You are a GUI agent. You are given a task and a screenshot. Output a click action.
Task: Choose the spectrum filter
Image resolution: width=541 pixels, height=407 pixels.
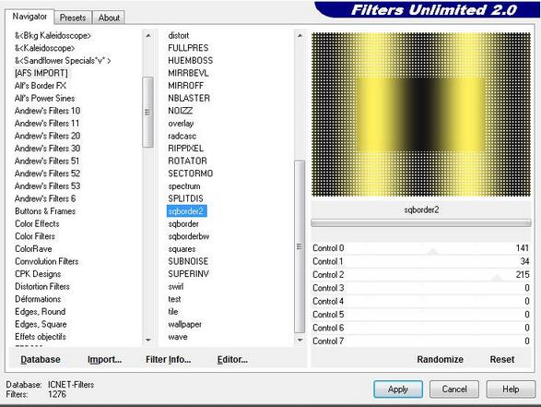pos(184,186)
